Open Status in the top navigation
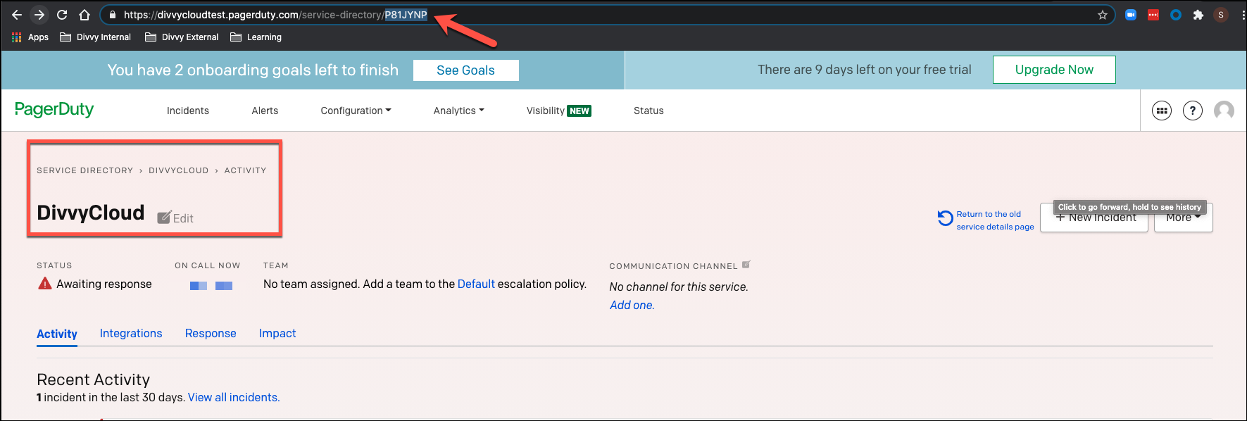Screen dimensions: 1247x421 pos(648,111)
